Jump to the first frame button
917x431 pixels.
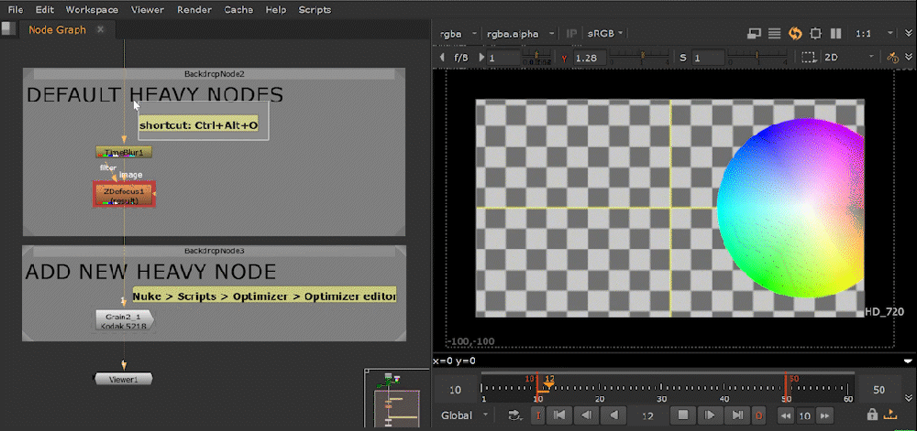pyautogui.click(x=561, y=415)
